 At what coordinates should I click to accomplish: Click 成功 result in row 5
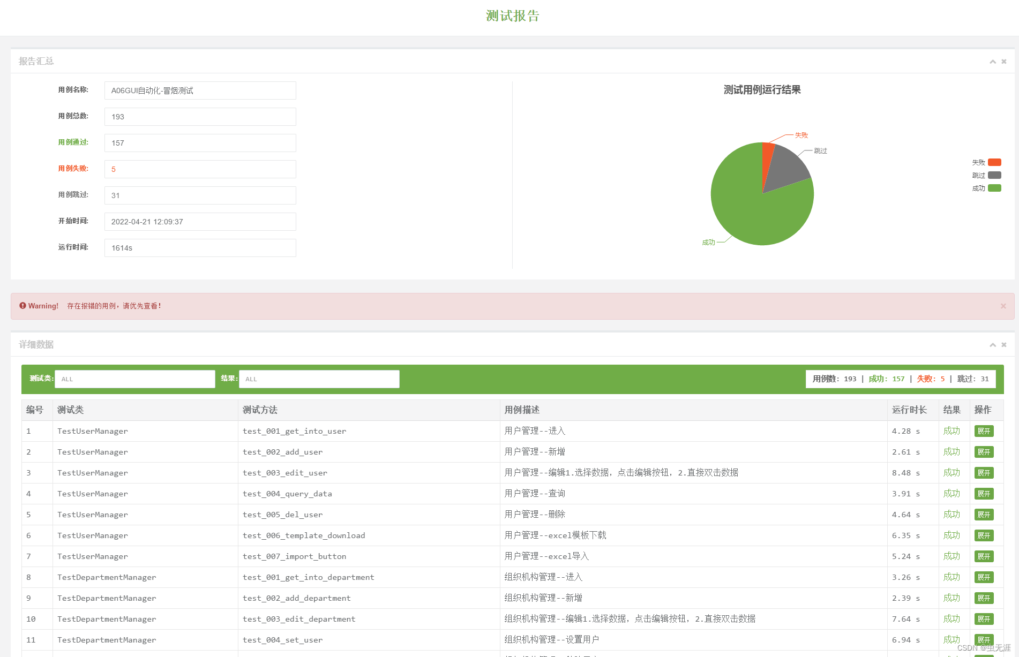[x=952, y=515]
